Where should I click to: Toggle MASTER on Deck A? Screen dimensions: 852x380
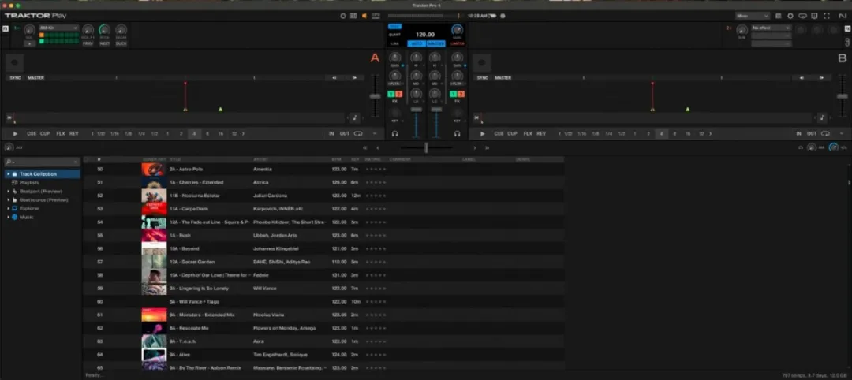(x=35, y=77)
